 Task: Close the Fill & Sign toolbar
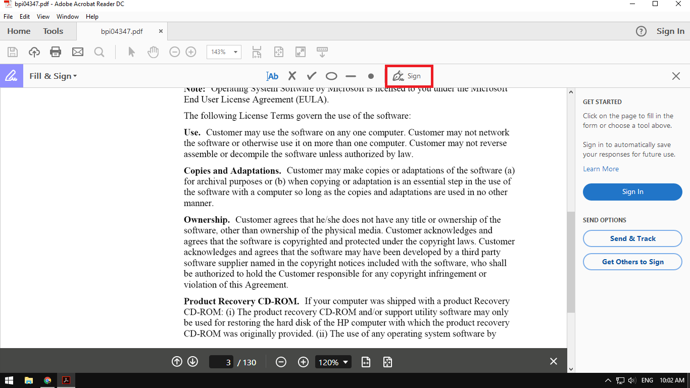coord(676,76)
